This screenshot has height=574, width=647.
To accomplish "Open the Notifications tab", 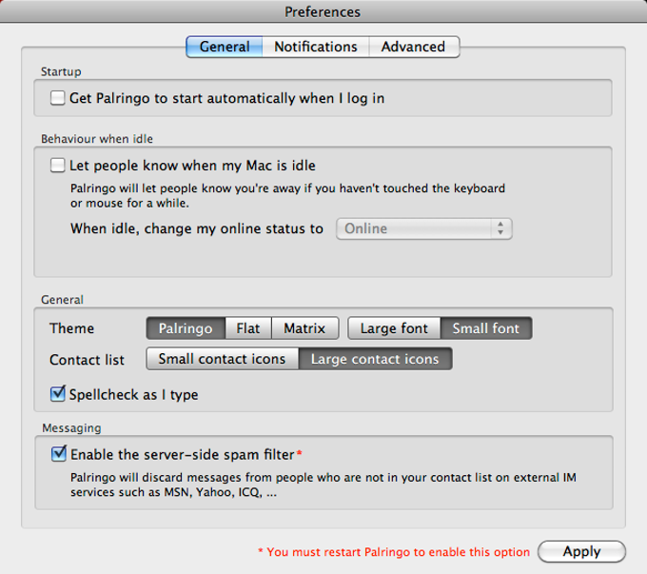I will click(316, 47).
